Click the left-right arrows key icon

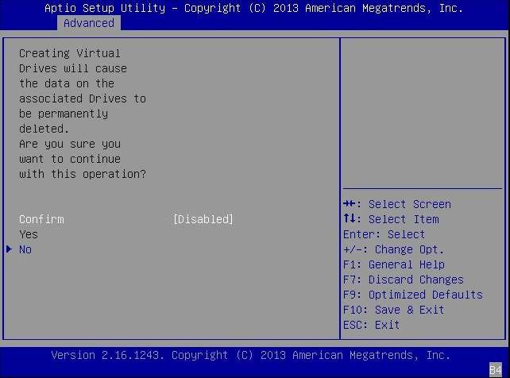coord(350,204)
